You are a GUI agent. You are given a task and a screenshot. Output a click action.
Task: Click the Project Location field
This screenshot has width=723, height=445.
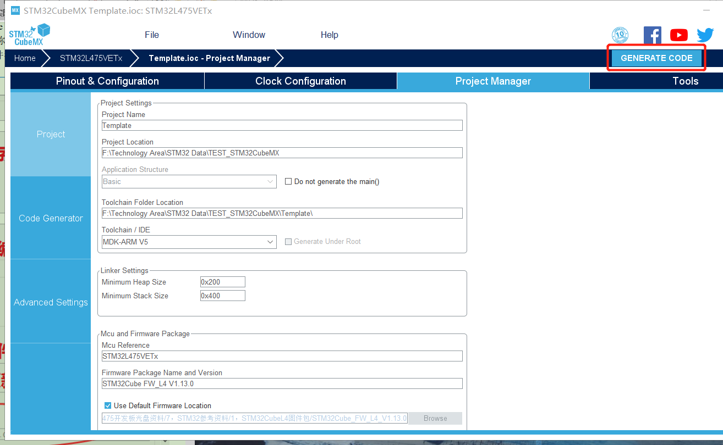click(282, 153)
